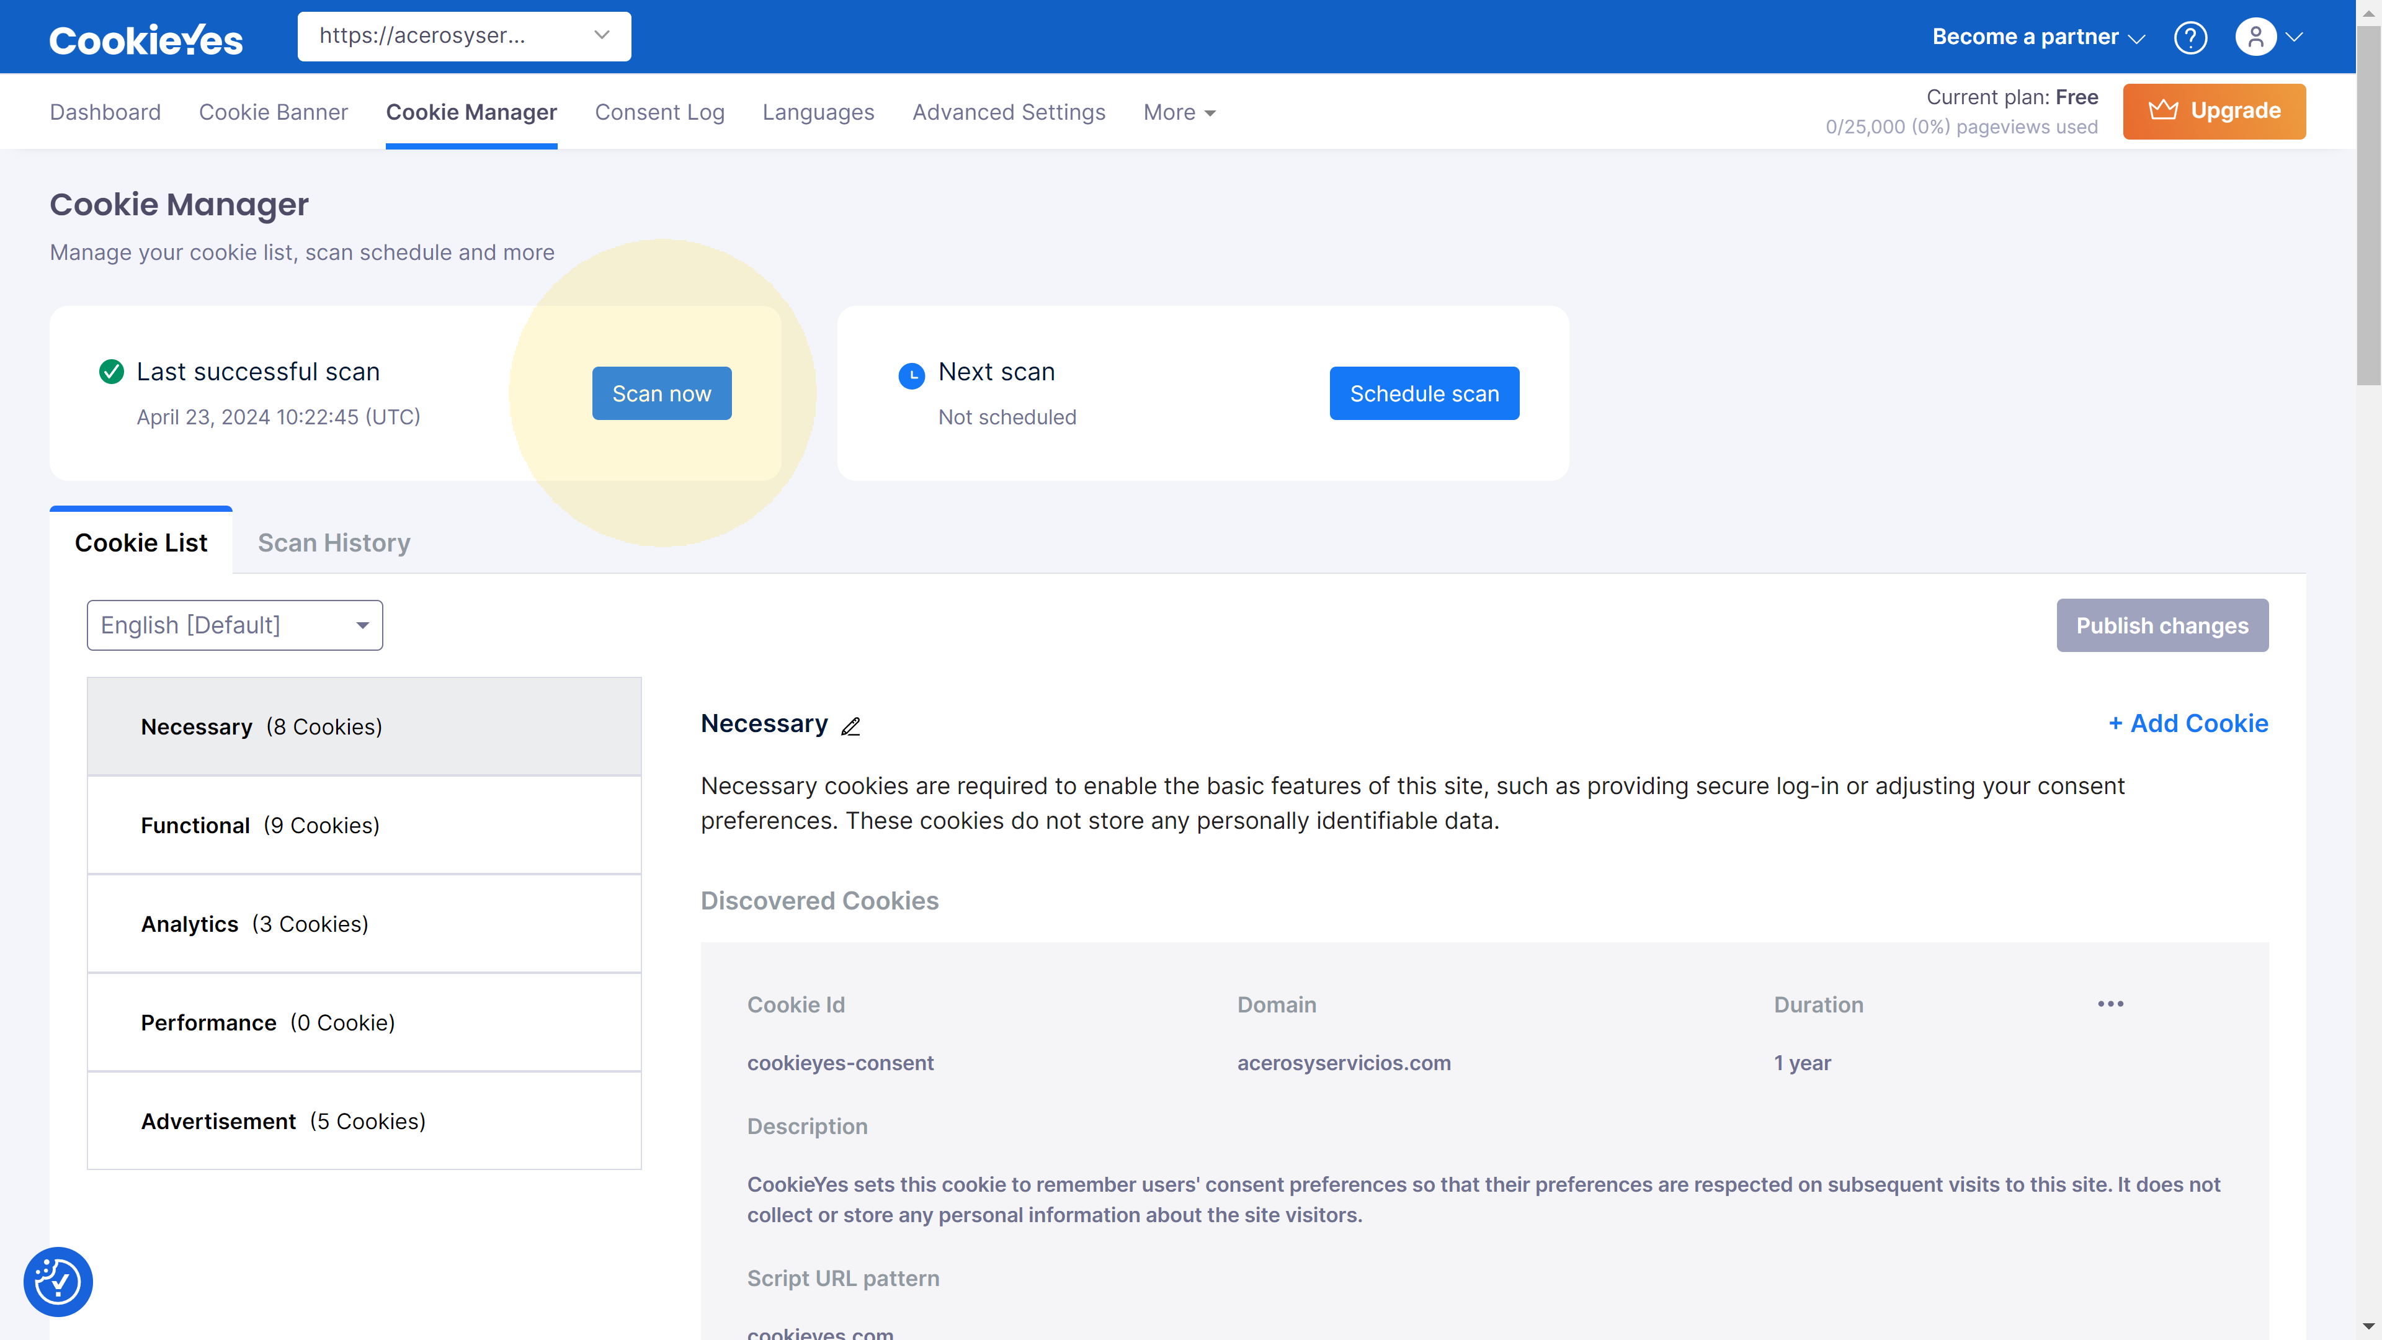The width and height of the screenshot is (2382, 1340).
Task: Click the acerosyservicios.com domain text
Action: [1344, 1063]
